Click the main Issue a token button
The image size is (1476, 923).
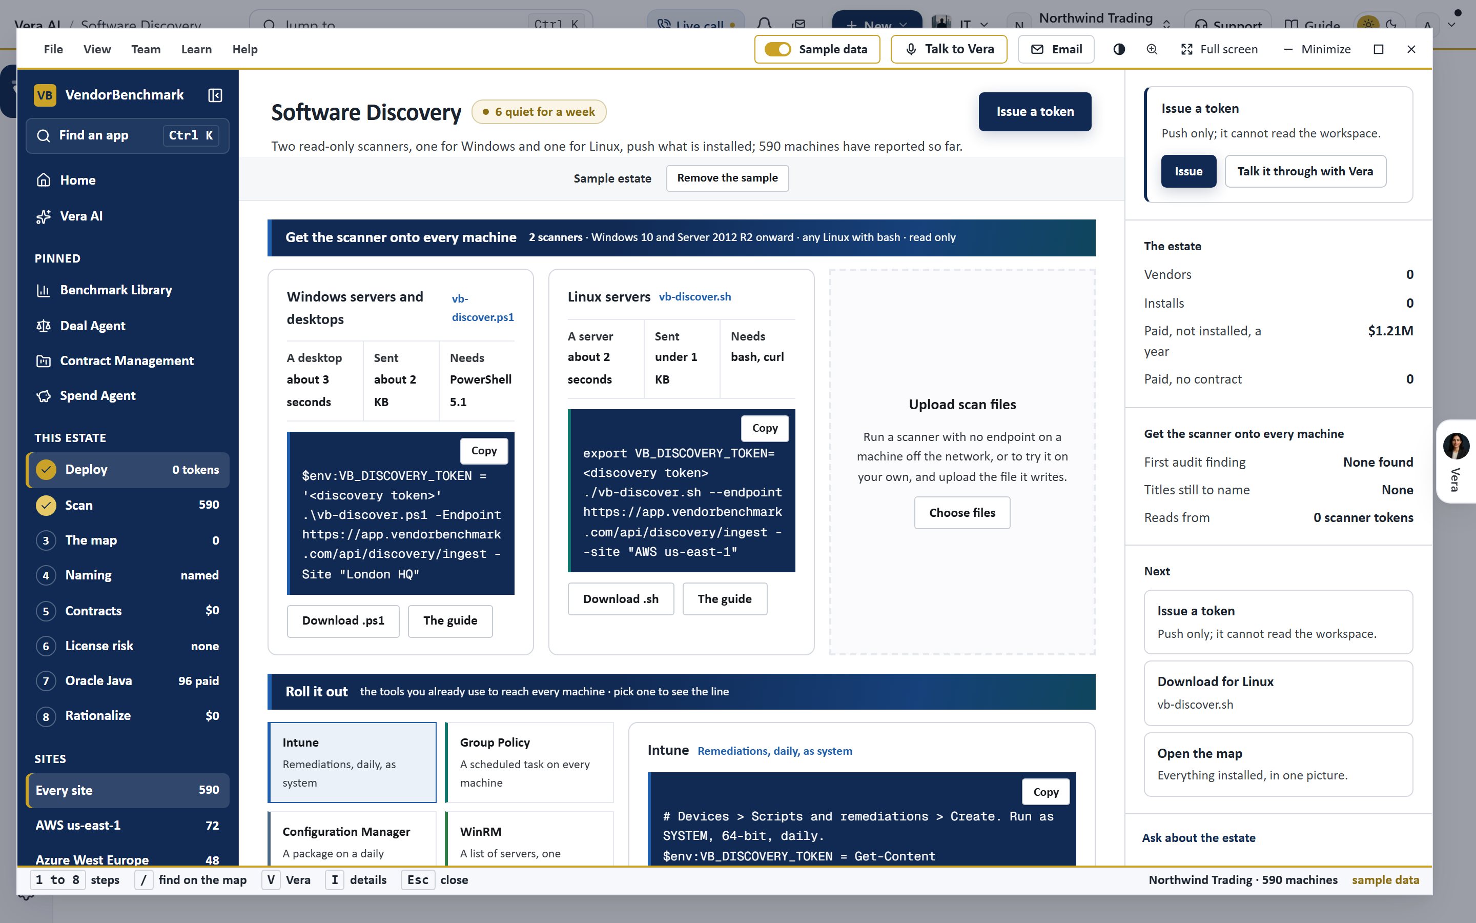coord(1034,112)
